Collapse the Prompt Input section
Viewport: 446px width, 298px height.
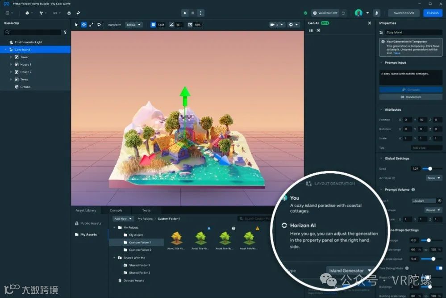(x=381, y=63)
